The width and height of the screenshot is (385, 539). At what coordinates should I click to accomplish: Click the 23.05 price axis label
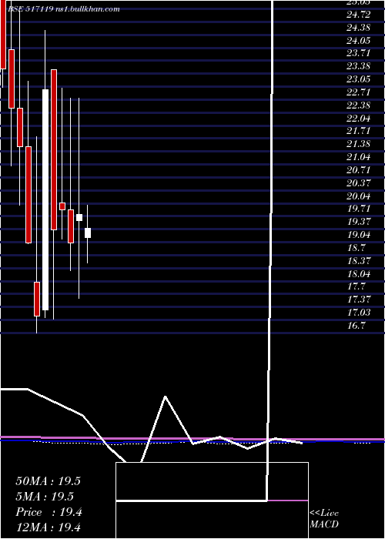[x=359, y=79]
